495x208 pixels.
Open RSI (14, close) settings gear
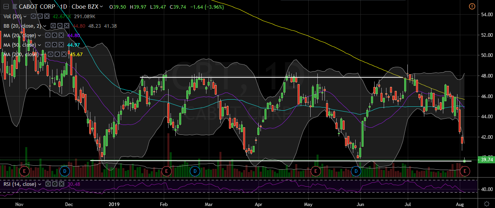[55, 184]
